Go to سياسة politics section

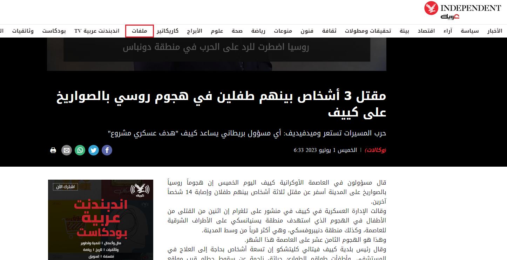point(469,31)
